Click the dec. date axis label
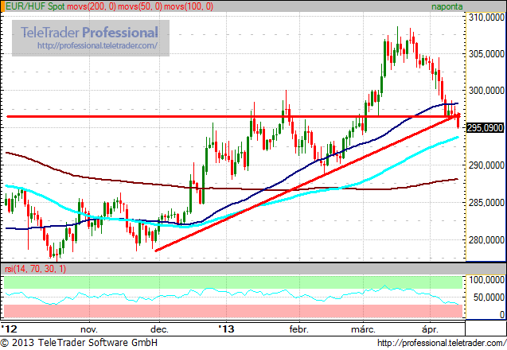Viewport: 507px width, 350px height. pyautogui.click(x=160, y=329)
